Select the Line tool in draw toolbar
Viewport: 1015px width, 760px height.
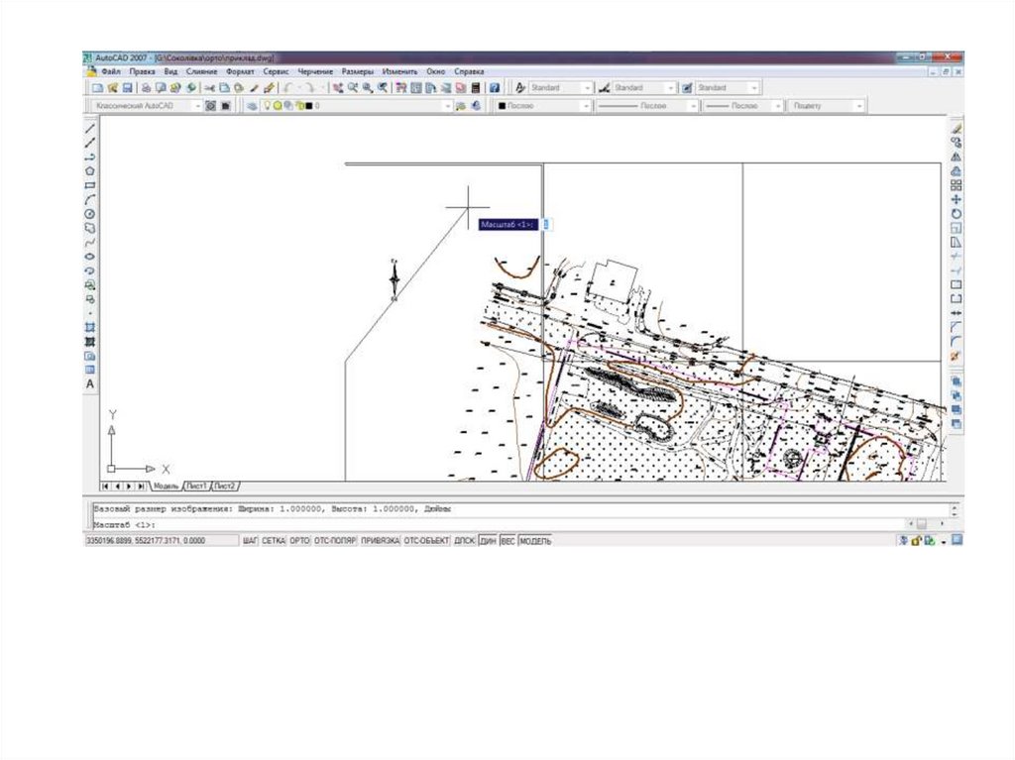click(x=90, y=129)
